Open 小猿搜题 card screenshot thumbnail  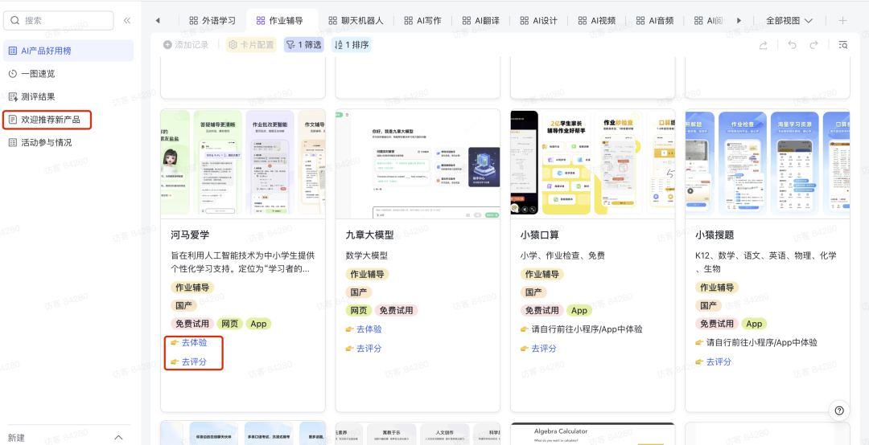(x=768, y=163)
